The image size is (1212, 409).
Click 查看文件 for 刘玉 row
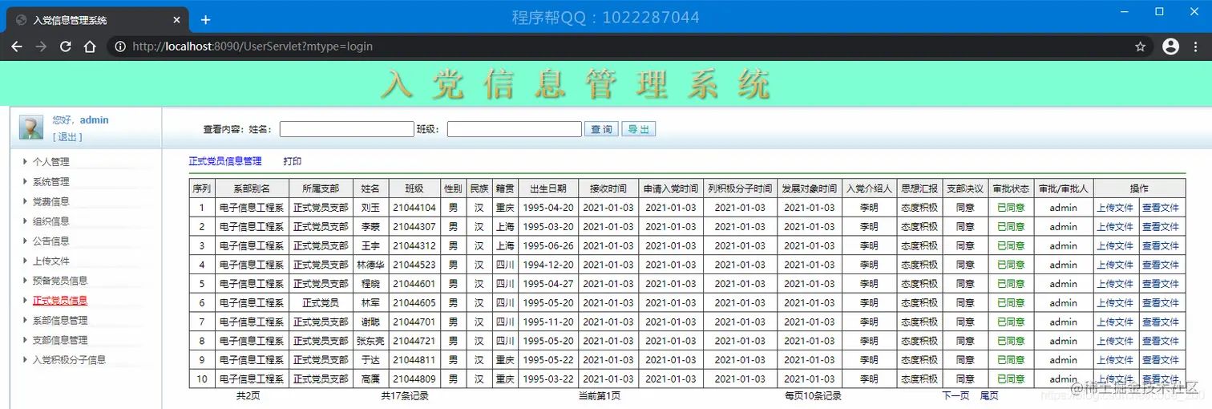click(1161, 208)
